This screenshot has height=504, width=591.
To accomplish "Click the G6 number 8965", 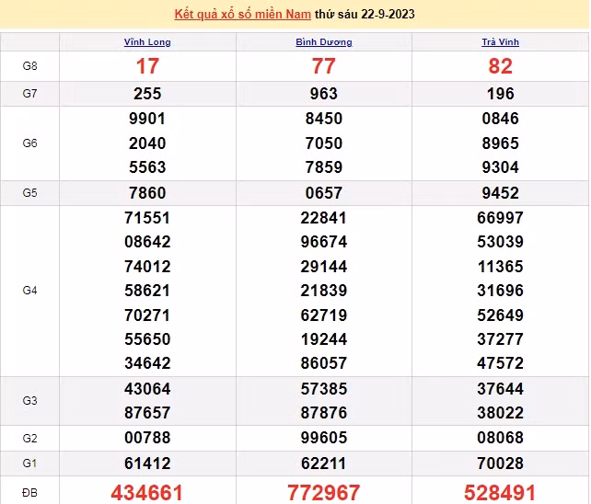I will (500, 143).
